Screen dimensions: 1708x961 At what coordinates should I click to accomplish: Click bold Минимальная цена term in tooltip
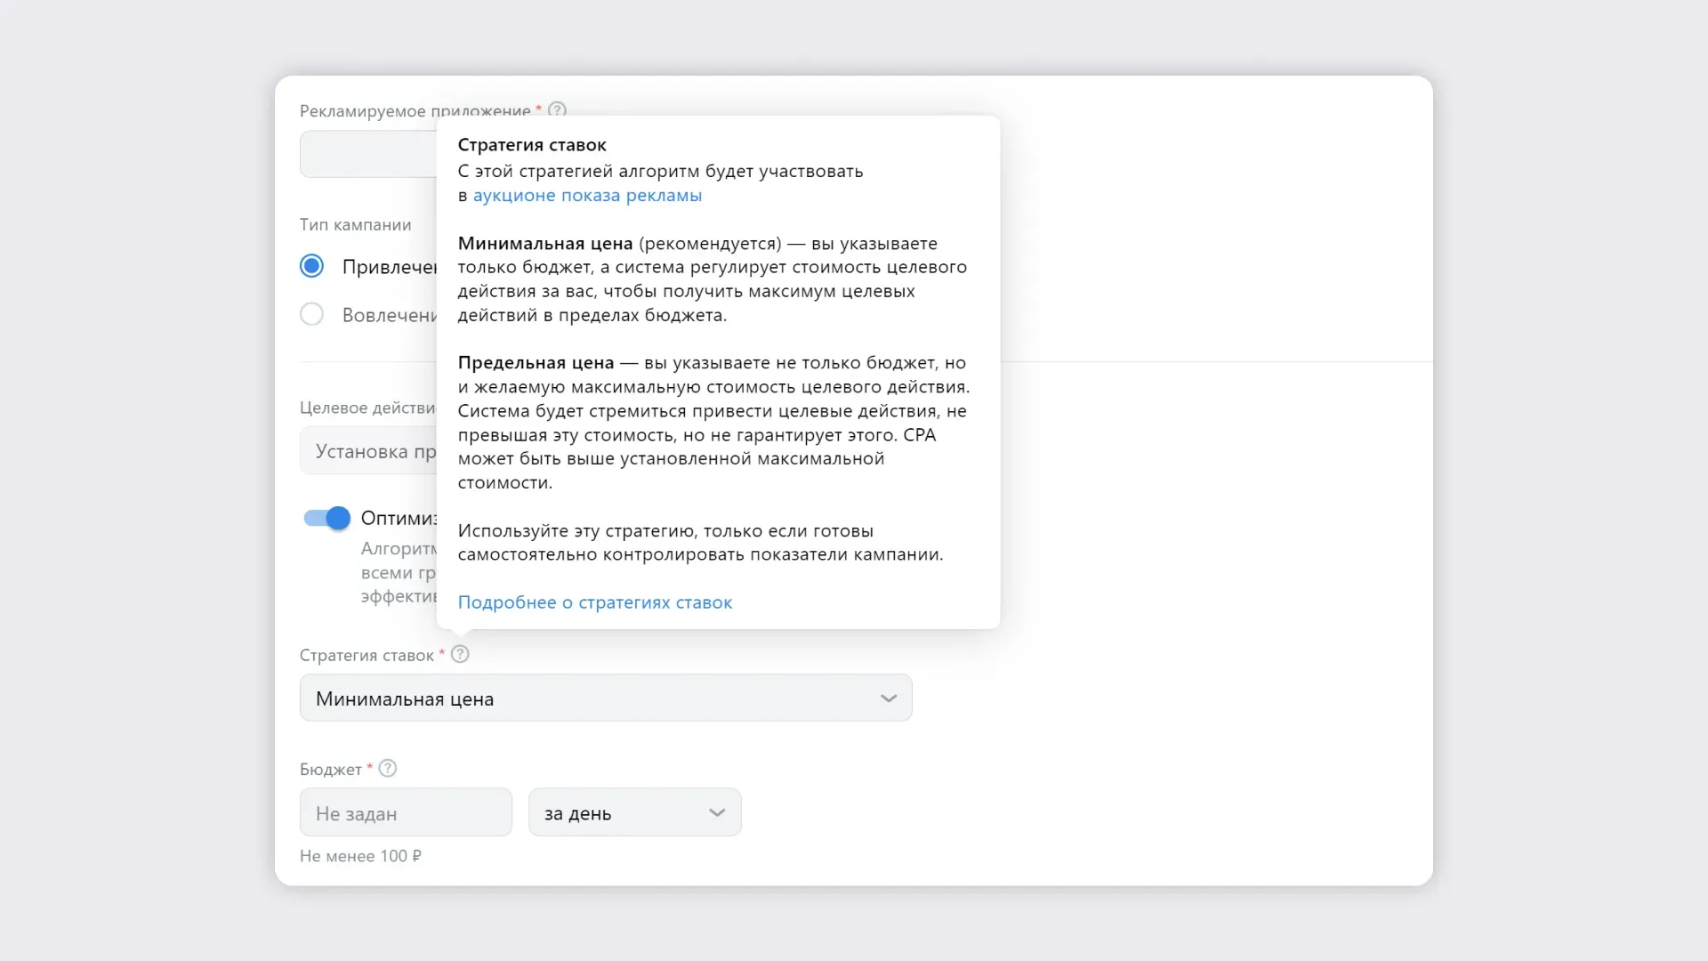pos(545,244)
